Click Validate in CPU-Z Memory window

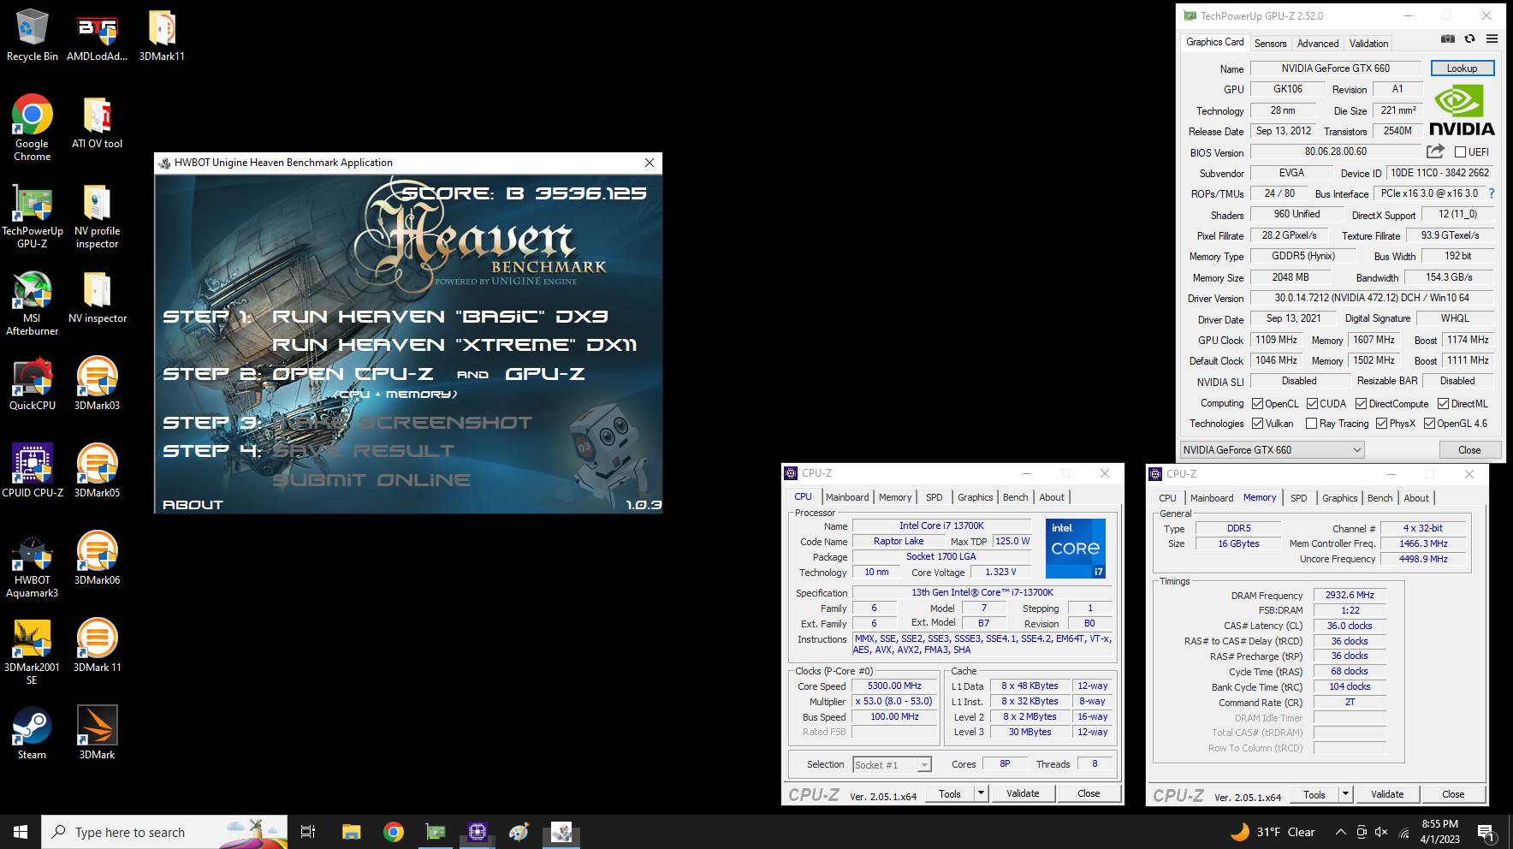pyautogui.click(x=1387, y=794)
